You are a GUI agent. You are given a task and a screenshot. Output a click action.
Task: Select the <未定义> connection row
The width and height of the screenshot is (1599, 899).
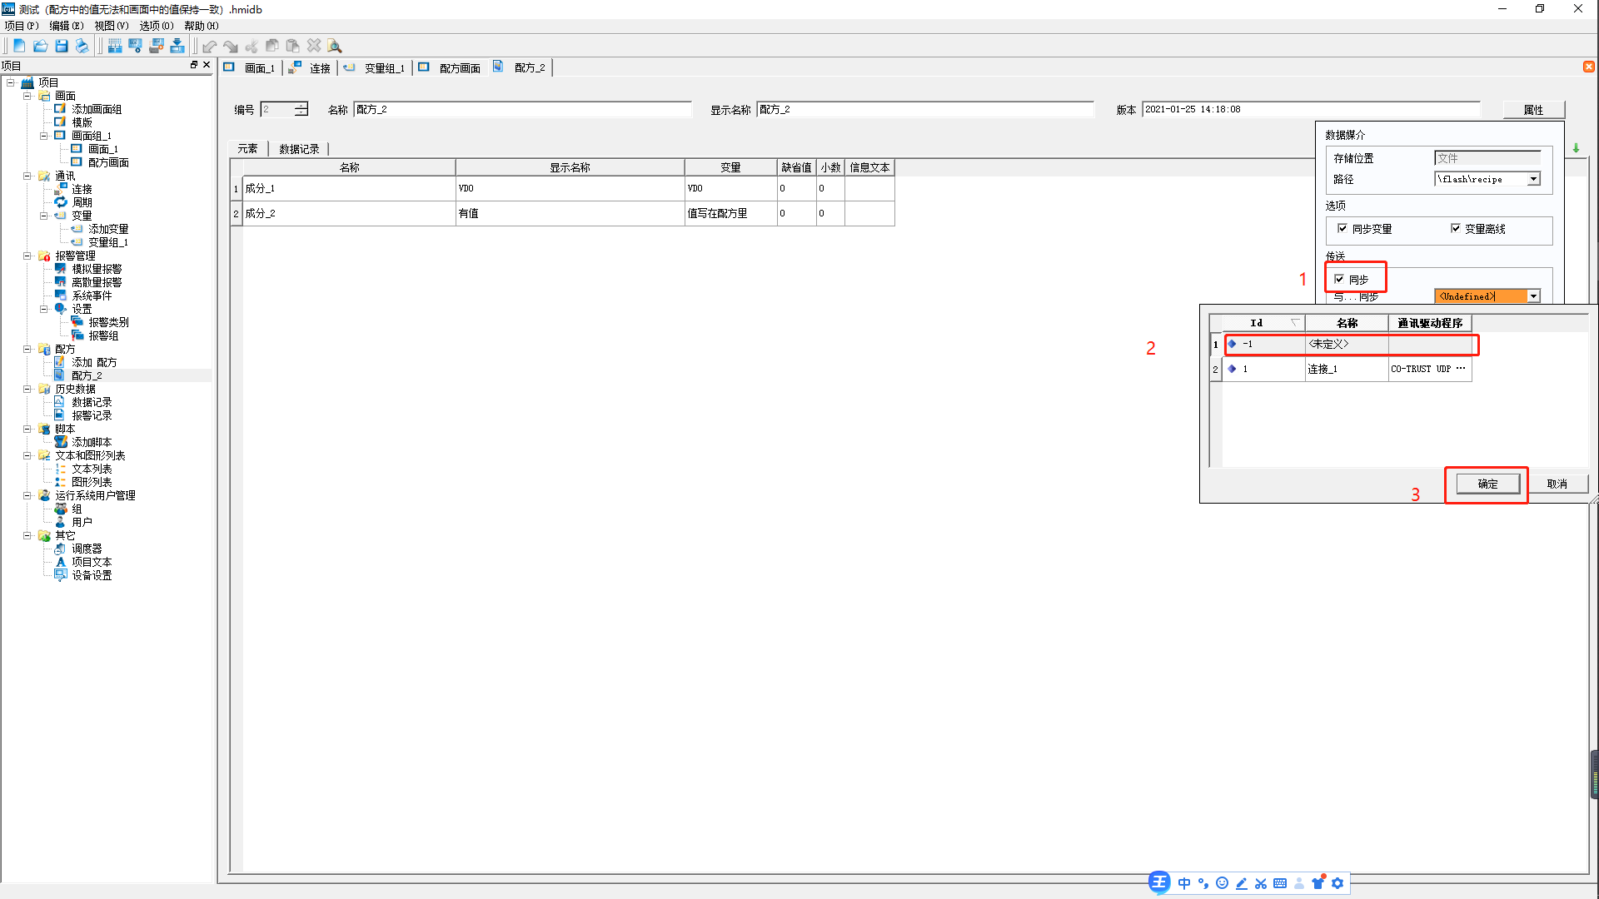[x=1347, y=344]
